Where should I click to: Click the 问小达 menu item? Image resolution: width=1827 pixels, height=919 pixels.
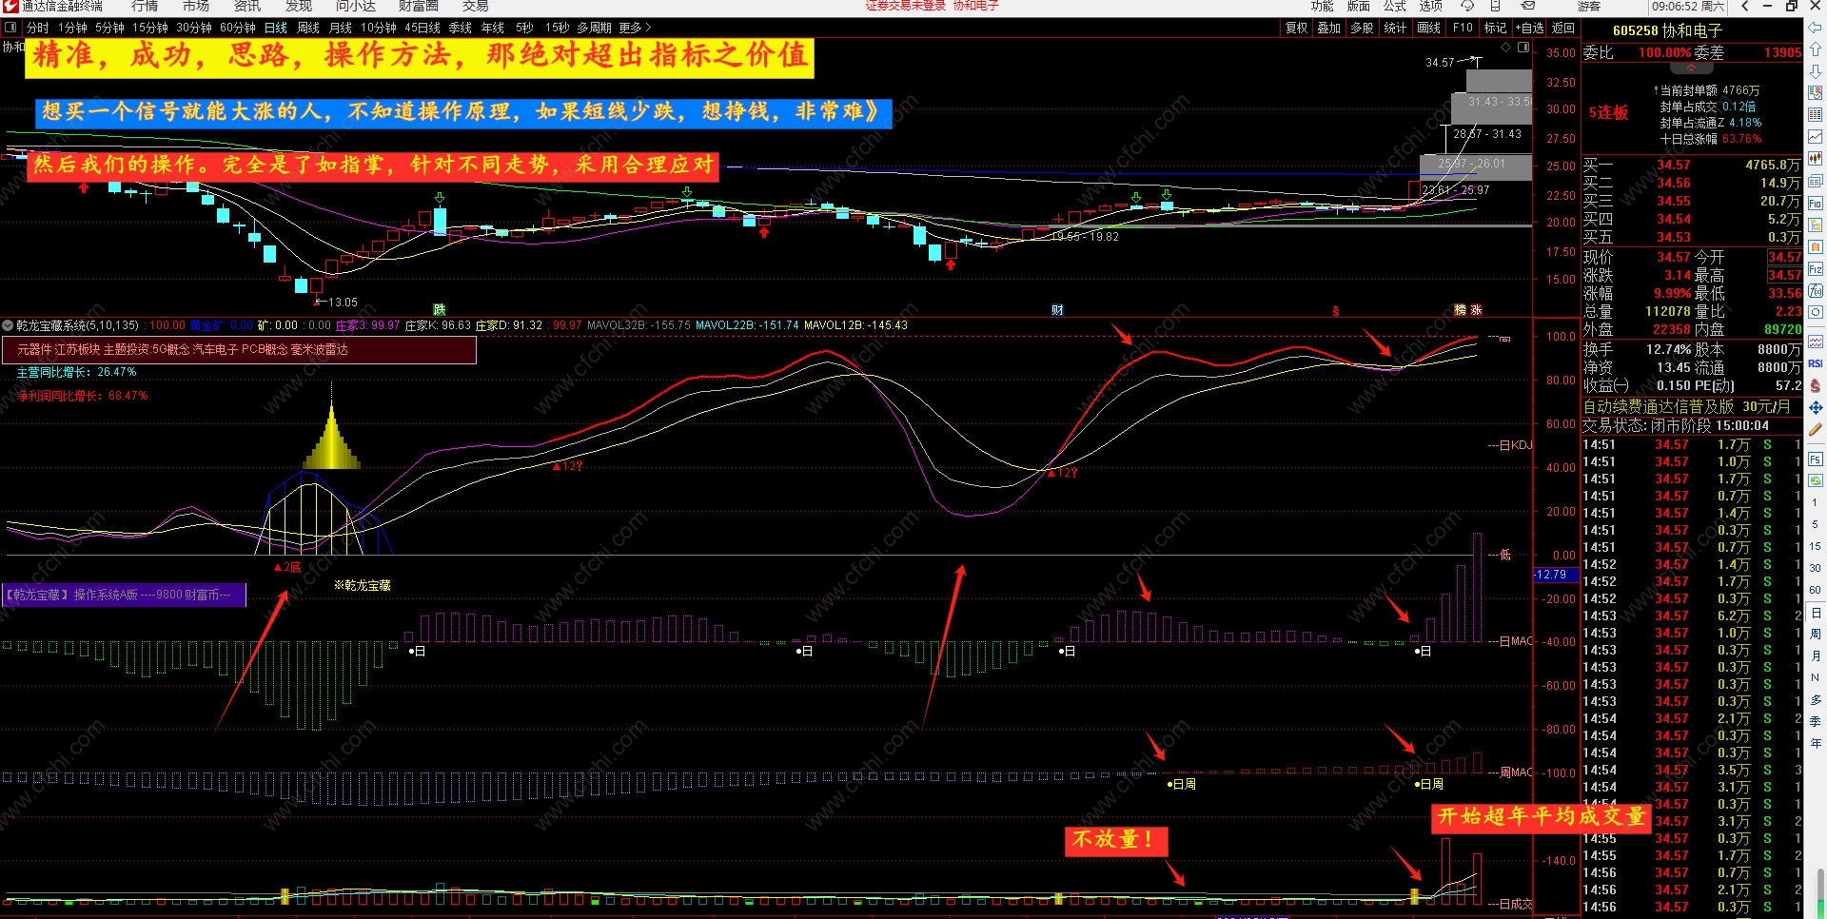[356, 6]
